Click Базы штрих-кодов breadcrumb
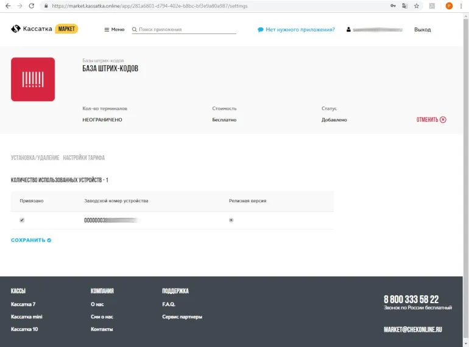 103,60
